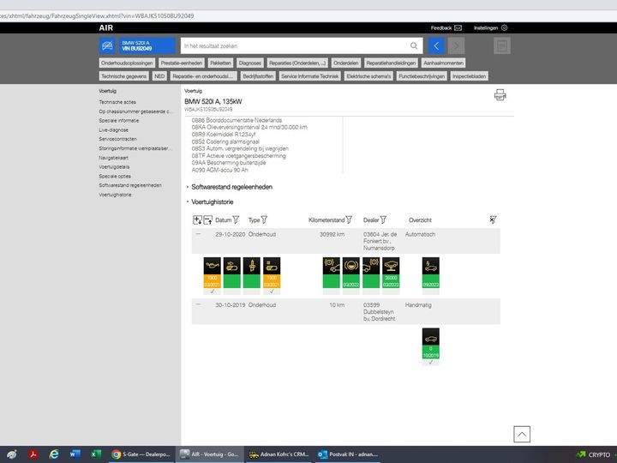Open Onderdelen tab
This screenshot has height=463, width=617.
click(x=346, y=63)
